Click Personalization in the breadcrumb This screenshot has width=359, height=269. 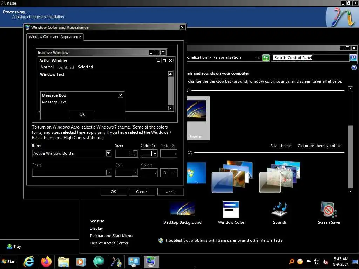point(227,58)
